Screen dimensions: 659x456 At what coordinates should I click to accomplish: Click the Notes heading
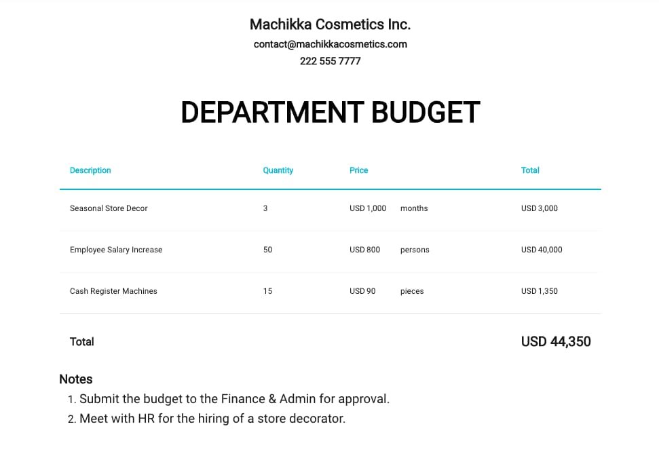[x=76, y=379]
